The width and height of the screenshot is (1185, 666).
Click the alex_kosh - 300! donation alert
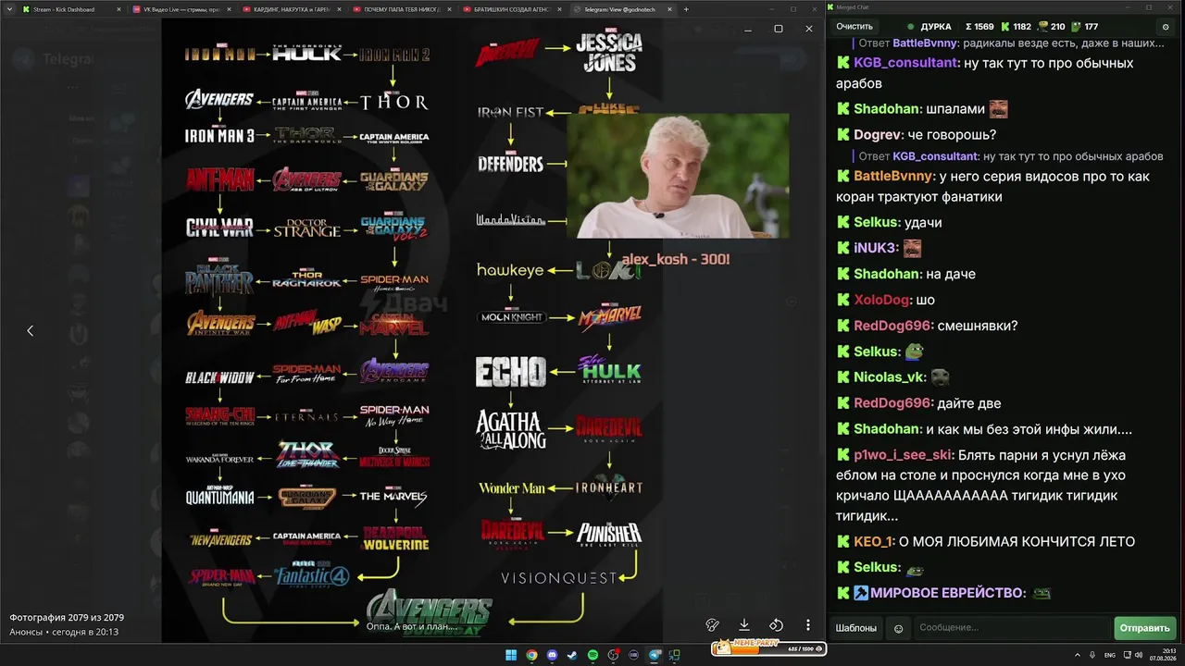point(675,259)
